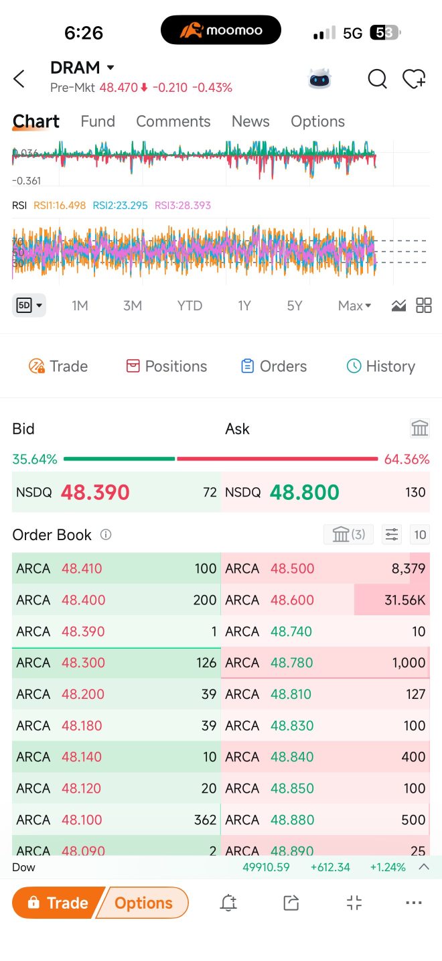Open the chart grid layout icon

tap(424, 306)
